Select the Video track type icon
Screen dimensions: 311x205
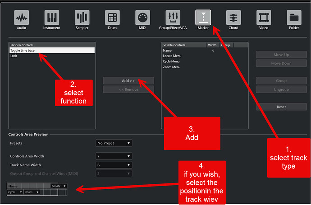pyautogui.click(x=264, y=18)
